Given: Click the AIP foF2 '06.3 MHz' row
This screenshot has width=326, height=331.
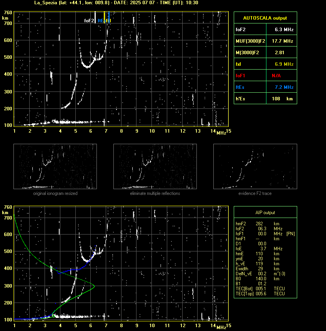Looking at the screenshot, I should 259,229.
